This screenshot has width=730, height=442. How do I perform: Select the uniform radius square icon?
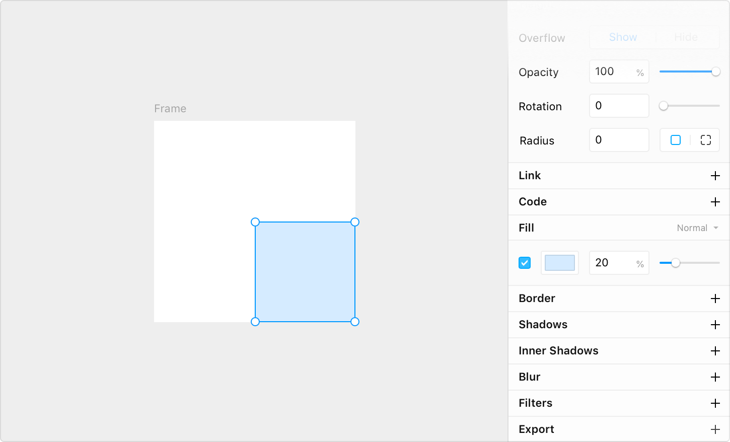[676, 140]
